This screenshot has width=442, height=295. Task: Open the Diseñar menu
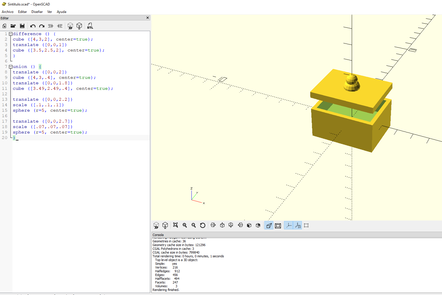tap(37, 12)
